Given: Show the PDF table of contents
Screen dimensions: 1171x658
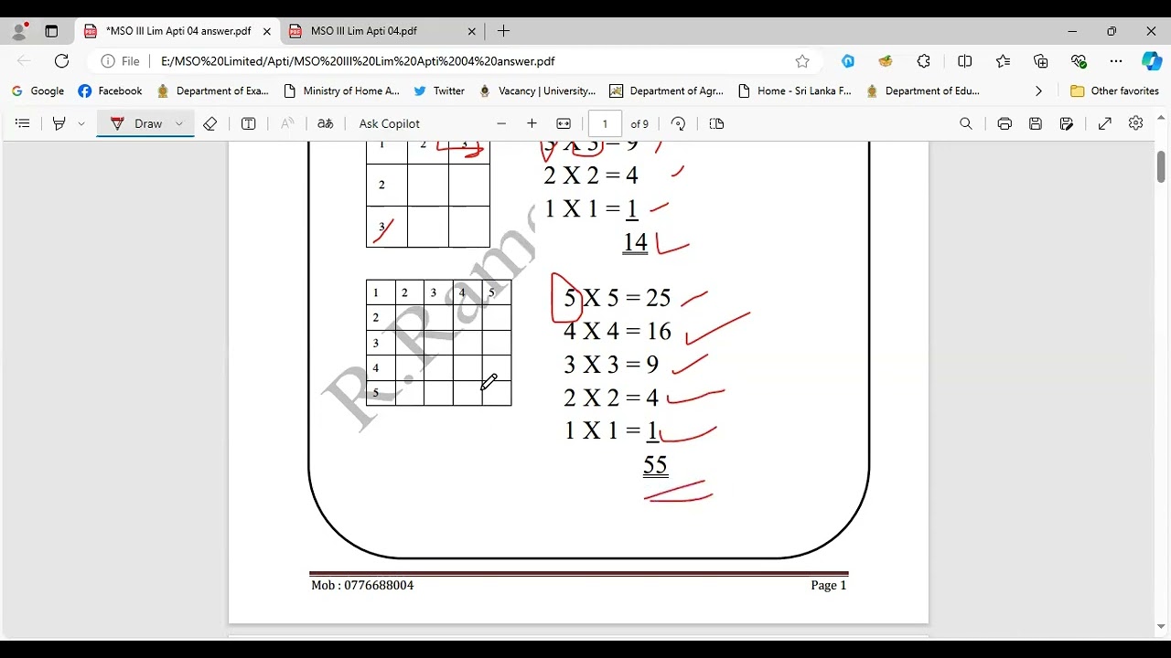Looking at the screenshot, I should point(23,123).
